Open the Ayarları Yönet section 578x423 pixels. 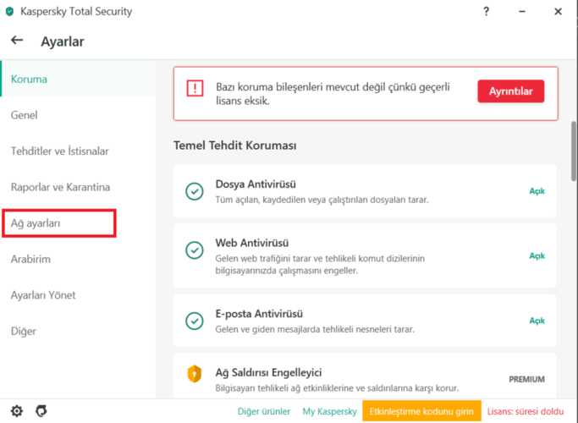(x=43, y=295)
